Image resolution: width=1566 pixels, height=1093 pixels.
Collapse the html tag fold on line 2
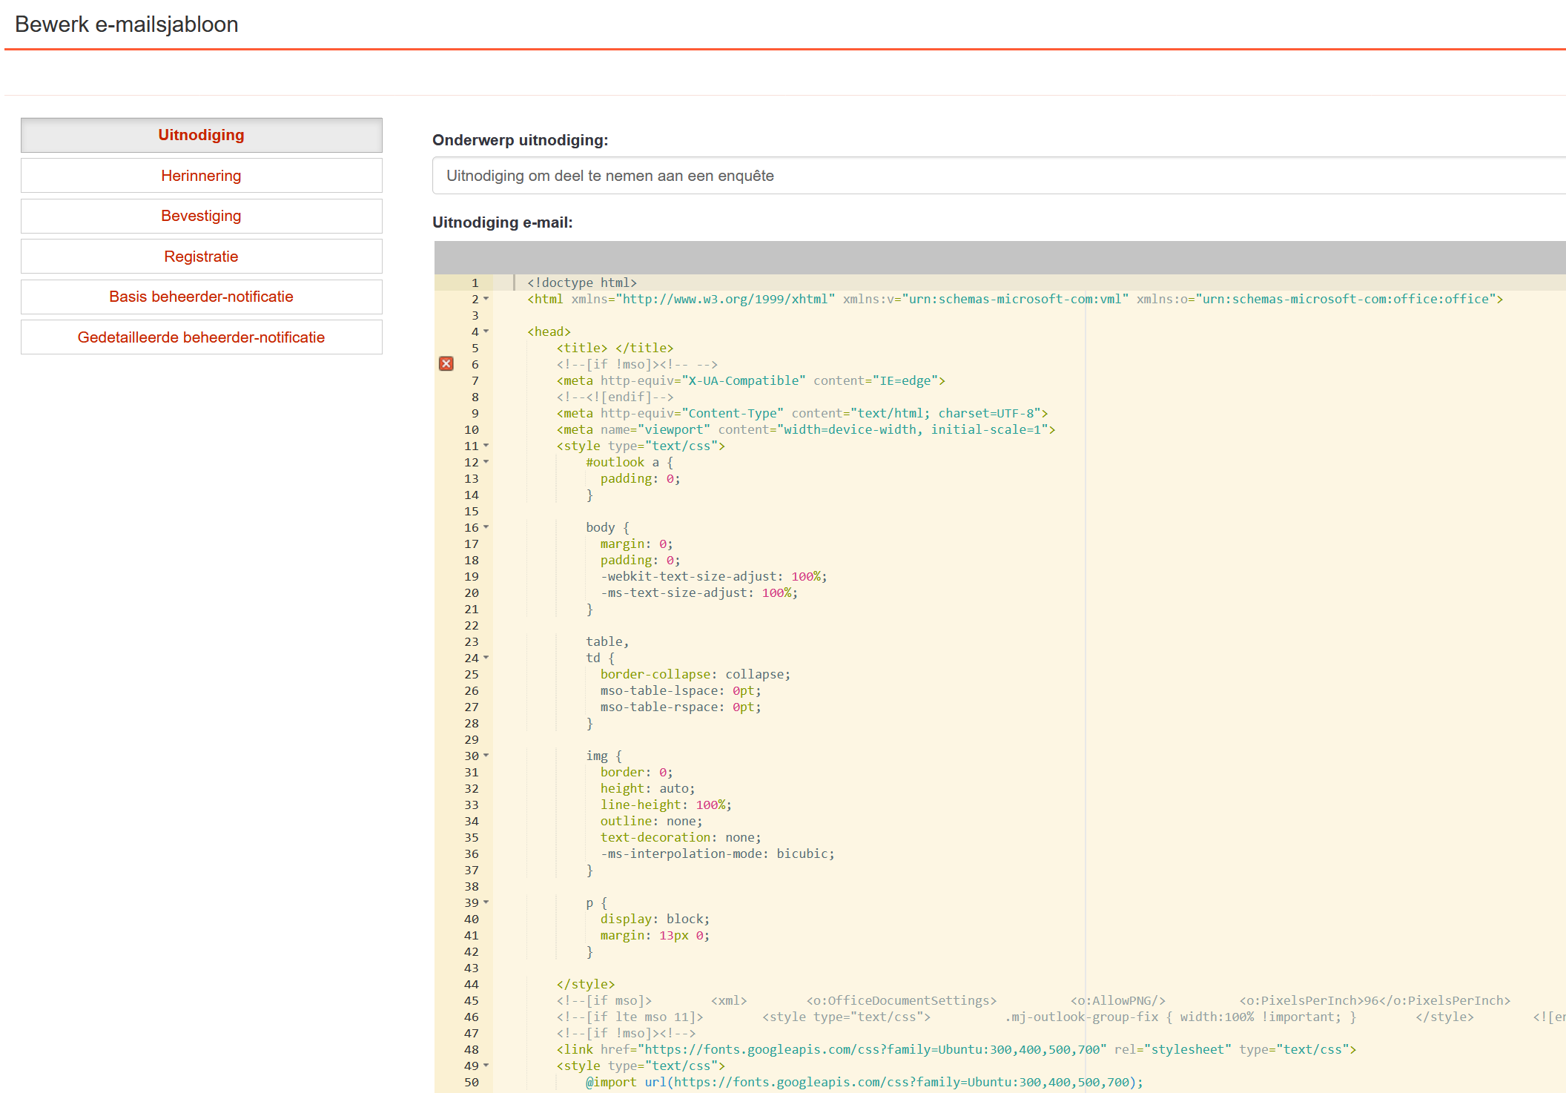click(x=486, y=299)
